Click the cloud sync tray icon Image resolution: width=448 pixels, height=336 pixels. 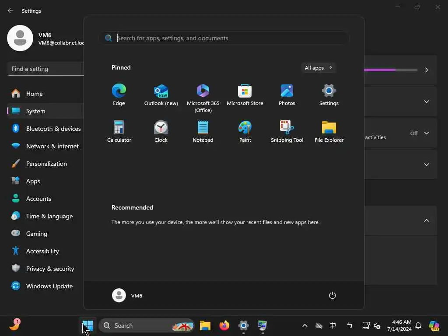[319, 325]
